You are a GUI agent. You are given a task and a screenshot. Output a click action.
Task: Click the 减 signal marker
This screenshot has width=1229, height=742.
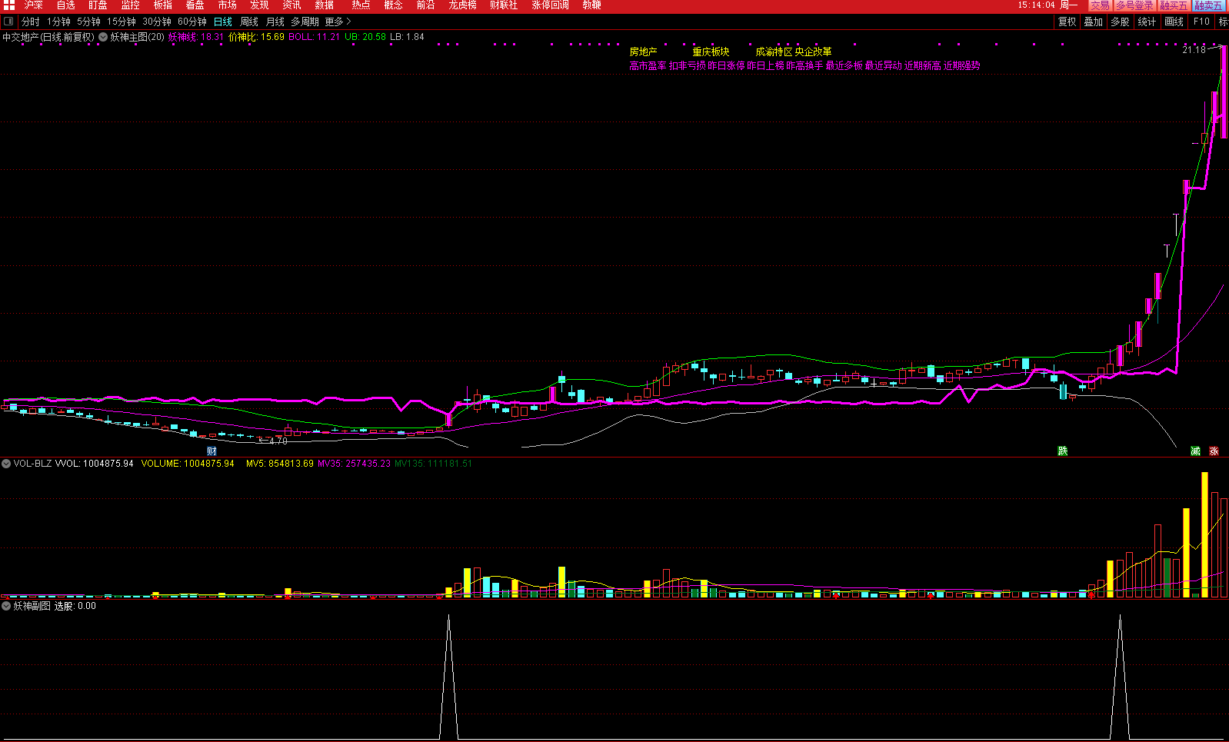pyautogui.click(x=1195, y=451)
